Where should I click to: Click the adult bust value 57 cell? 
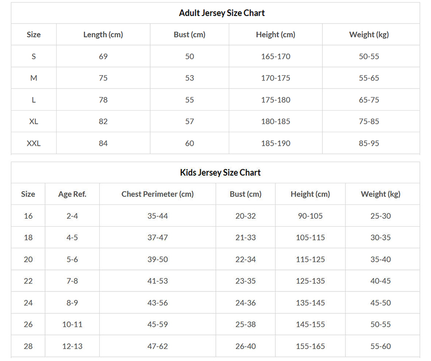tap(190, 122)
